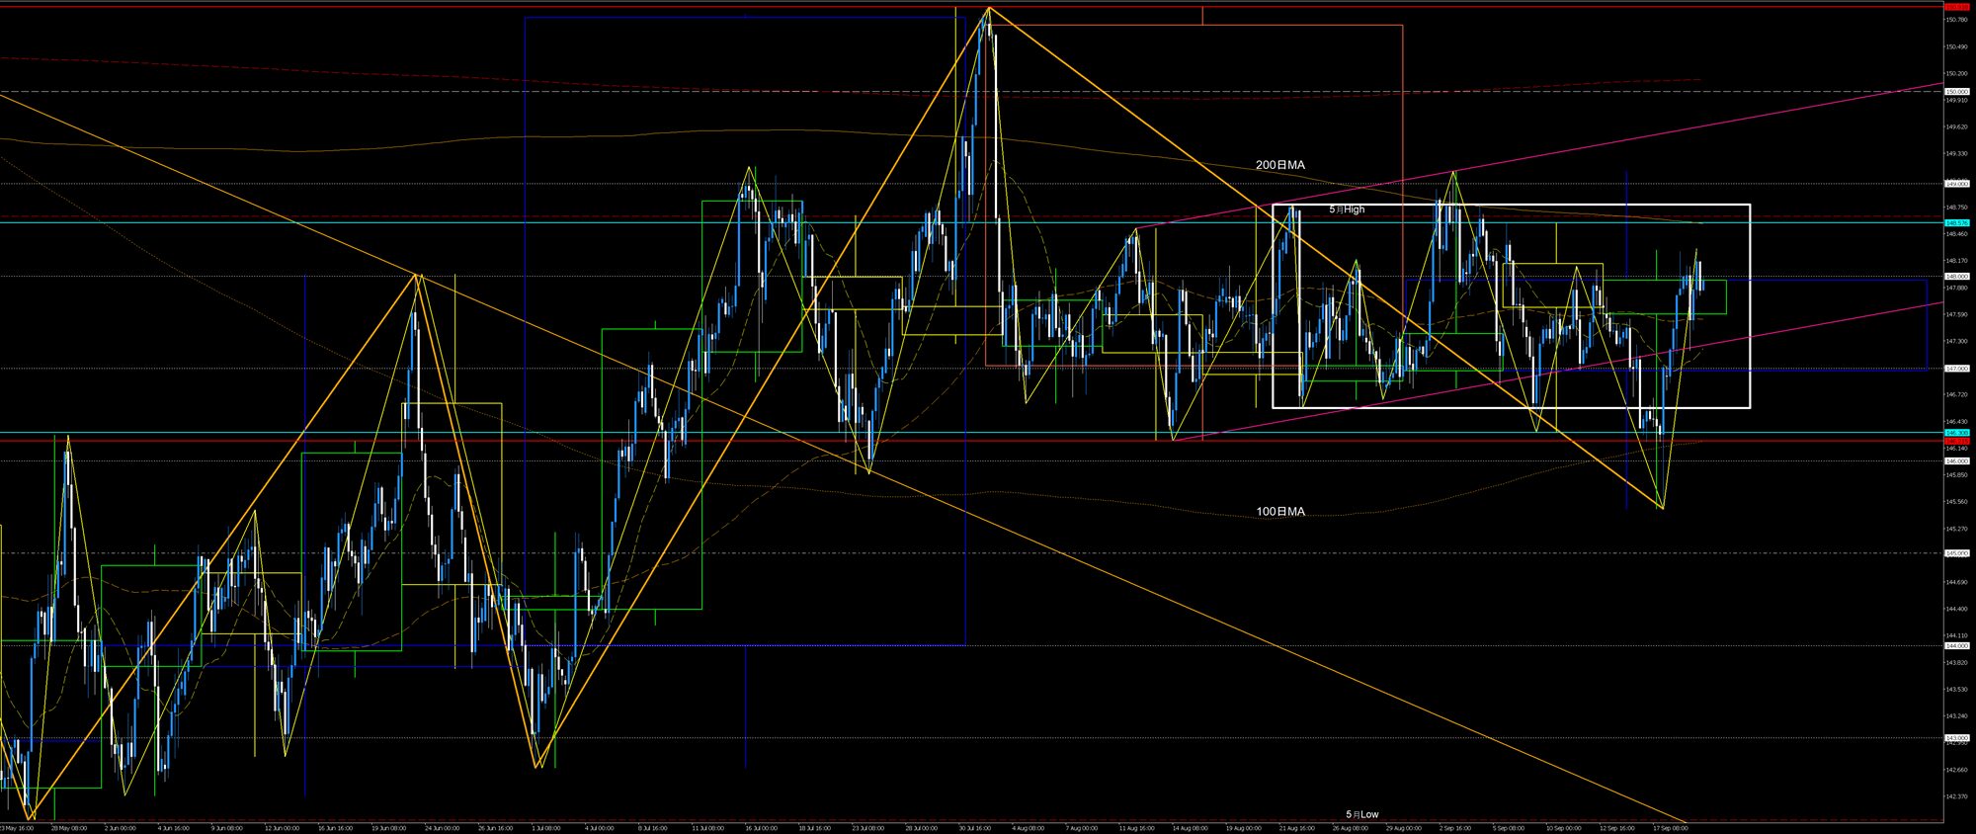This screenshot has width=1976, height=834.
Task: Click the 143.000 price level label
Action: click(1956, 738)
